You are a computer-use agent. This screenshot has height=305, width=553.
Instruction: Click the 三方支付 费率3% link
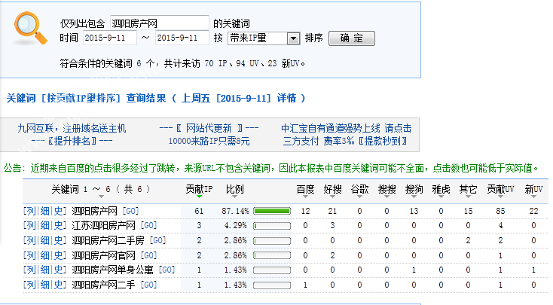point(346,141)
